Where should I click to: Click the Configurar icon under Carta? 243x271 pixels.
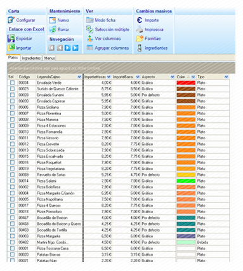click(x=11, y=20)
